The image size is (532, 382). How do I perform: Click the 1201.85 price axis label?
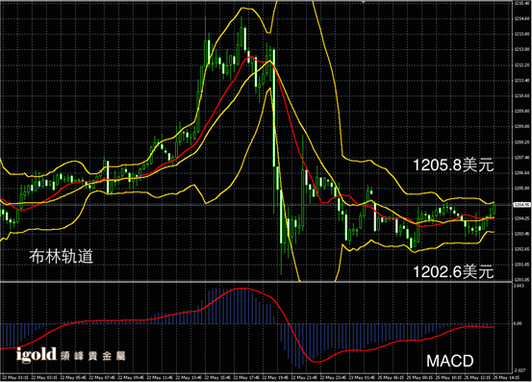click(521, 265)
